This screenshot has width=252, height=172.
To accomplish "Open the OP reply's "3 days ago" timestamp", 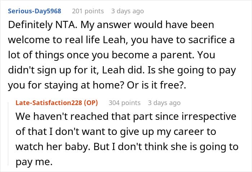I will pos(164,103).
